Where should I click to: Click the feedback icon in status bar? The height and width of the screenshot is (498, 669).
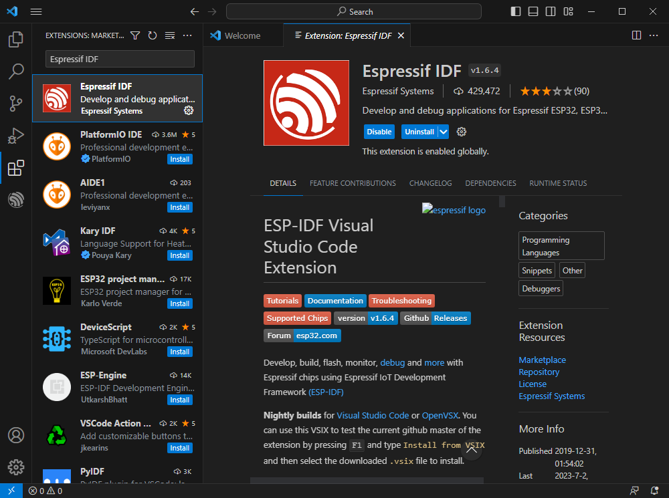coord(634,491)
